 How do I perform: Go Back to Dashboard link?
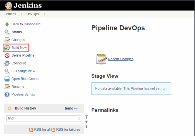click(26, 24)
